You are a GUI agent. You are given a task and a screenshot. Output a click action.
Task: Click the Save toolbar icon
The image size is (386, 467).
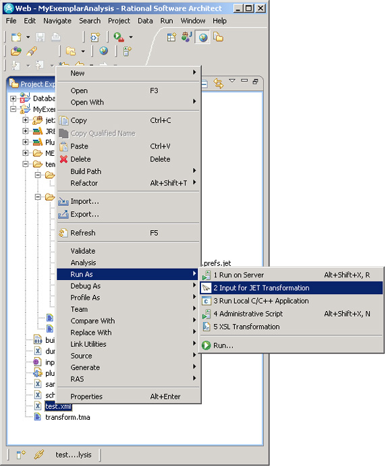[40, 37]
